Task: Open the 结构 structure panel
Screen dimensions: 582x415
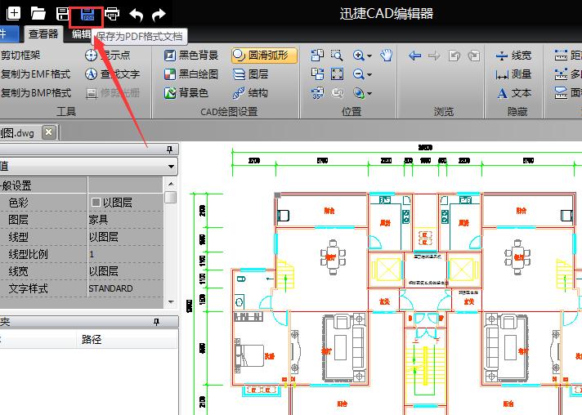Action: pyautogui.click(x=251, y=92)
